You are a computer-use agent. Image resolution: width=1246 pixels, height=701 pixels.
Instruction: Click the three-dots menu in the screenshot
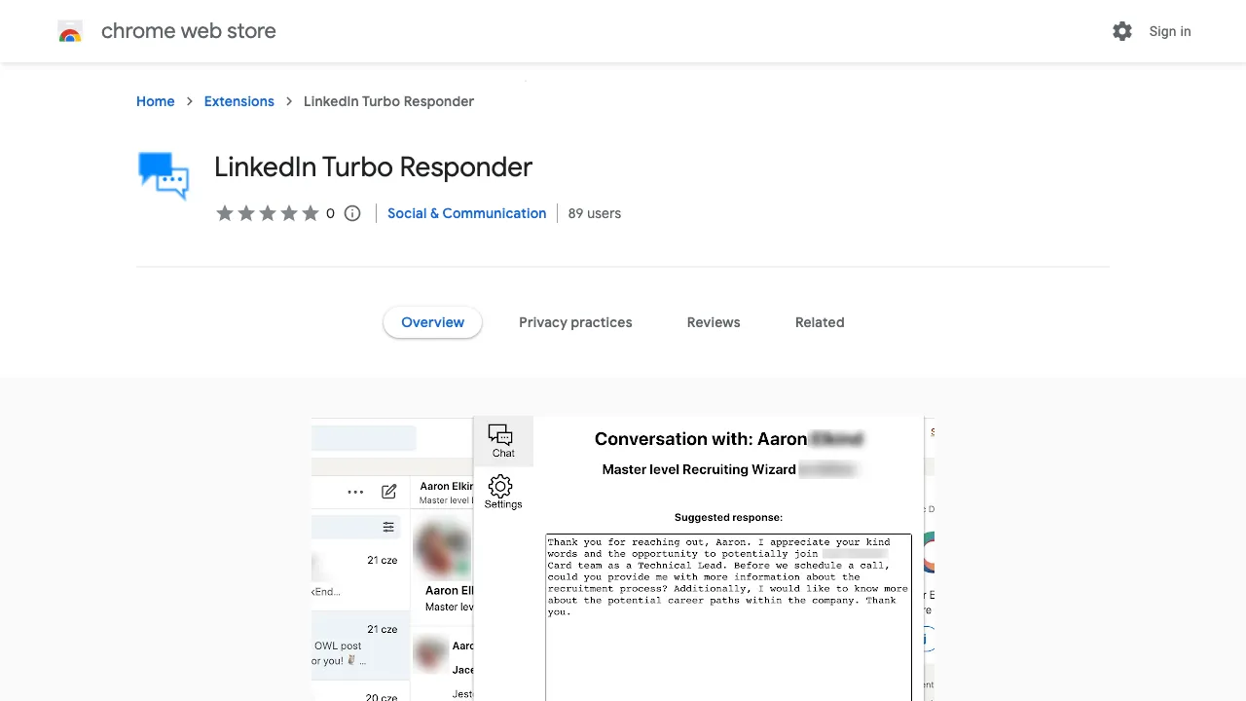click(x=355, y=492)
